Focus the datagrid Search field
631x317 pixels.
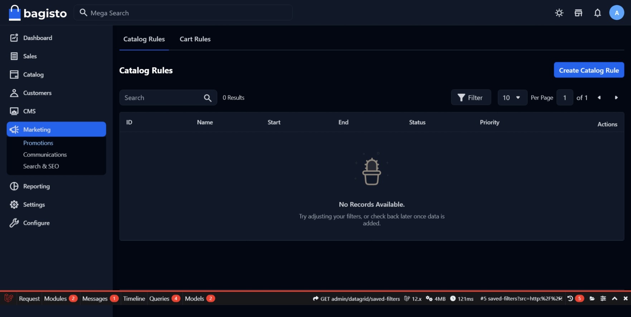pos(168,98)
